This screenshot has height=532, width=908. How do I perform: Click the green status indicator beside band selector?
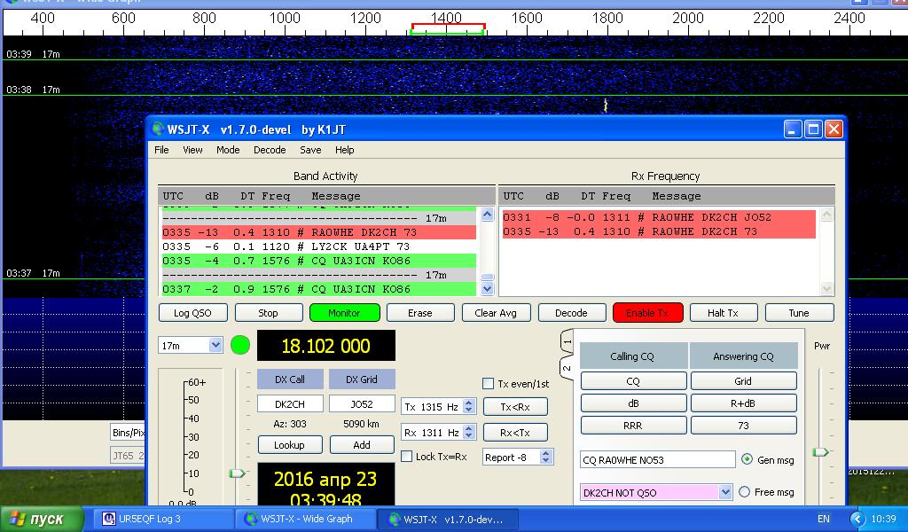[240, 345]
